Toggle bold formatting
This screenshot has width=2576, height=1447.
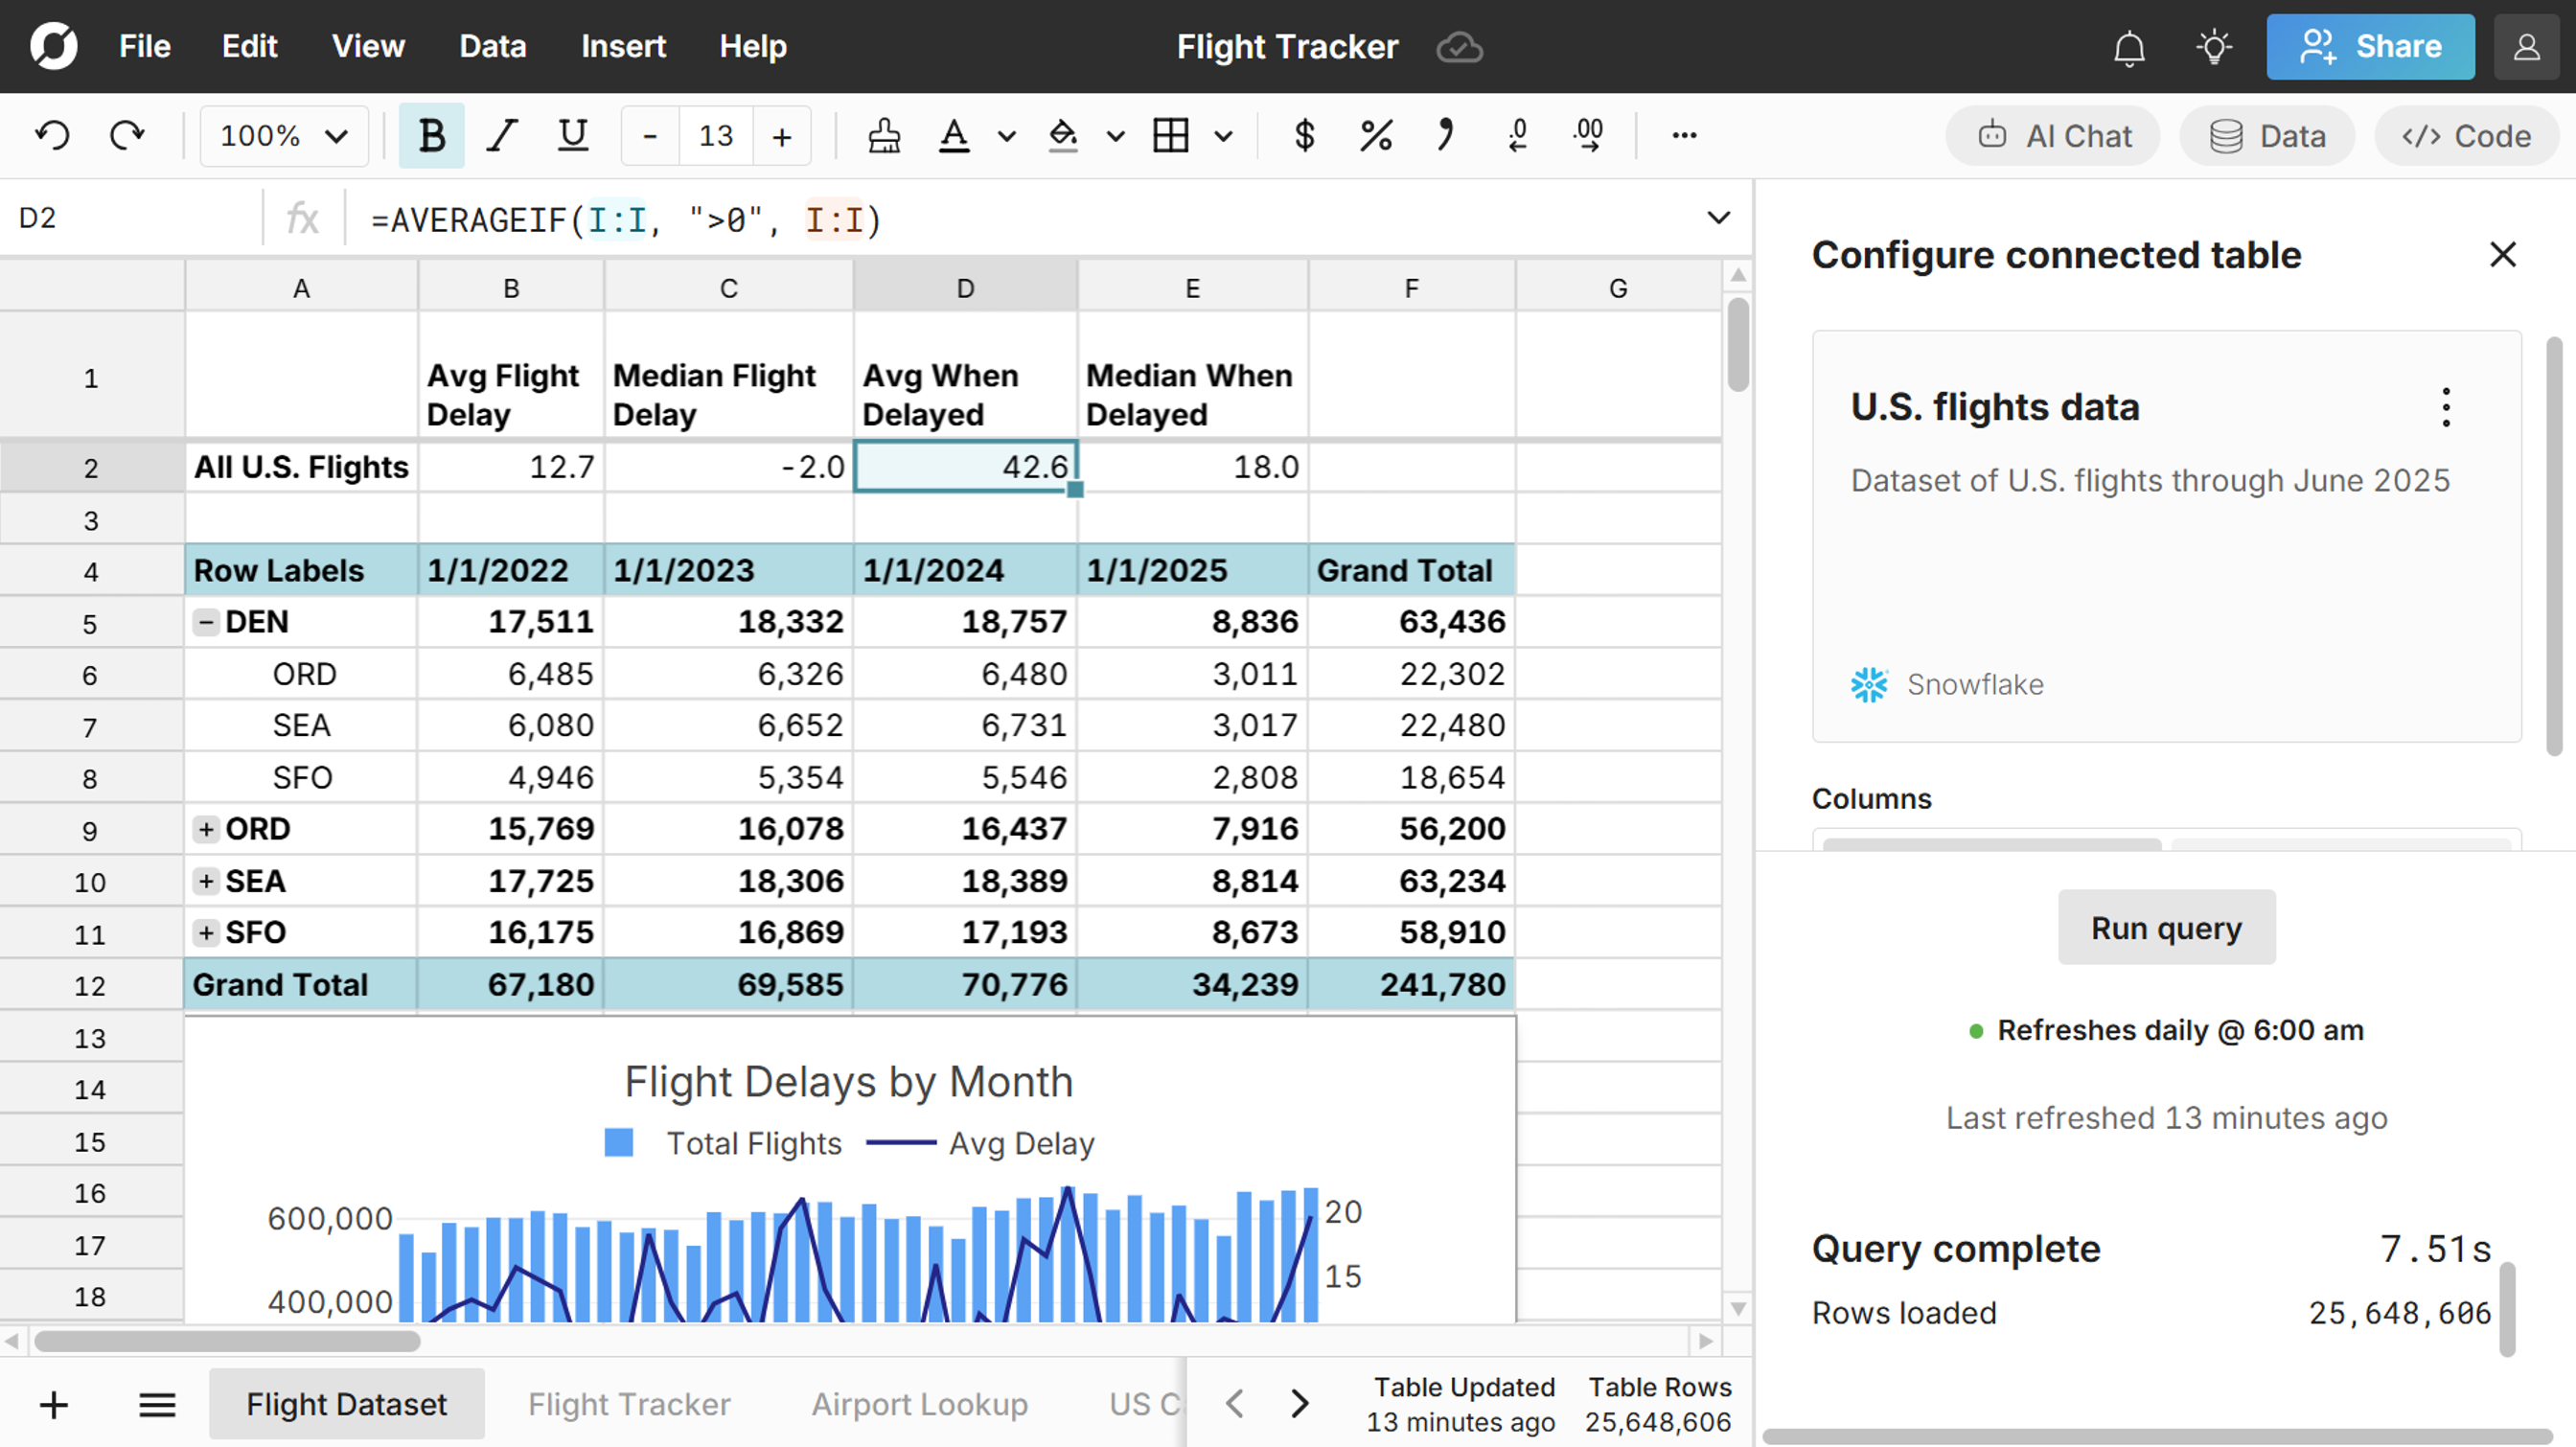432,135
